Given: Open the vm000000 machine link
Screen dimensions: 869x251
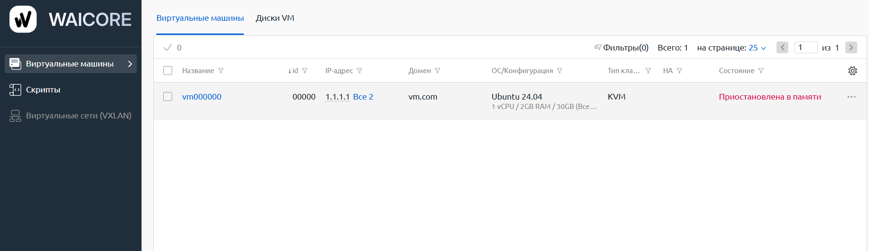Looking at the screenshot, I should point(202,97).
